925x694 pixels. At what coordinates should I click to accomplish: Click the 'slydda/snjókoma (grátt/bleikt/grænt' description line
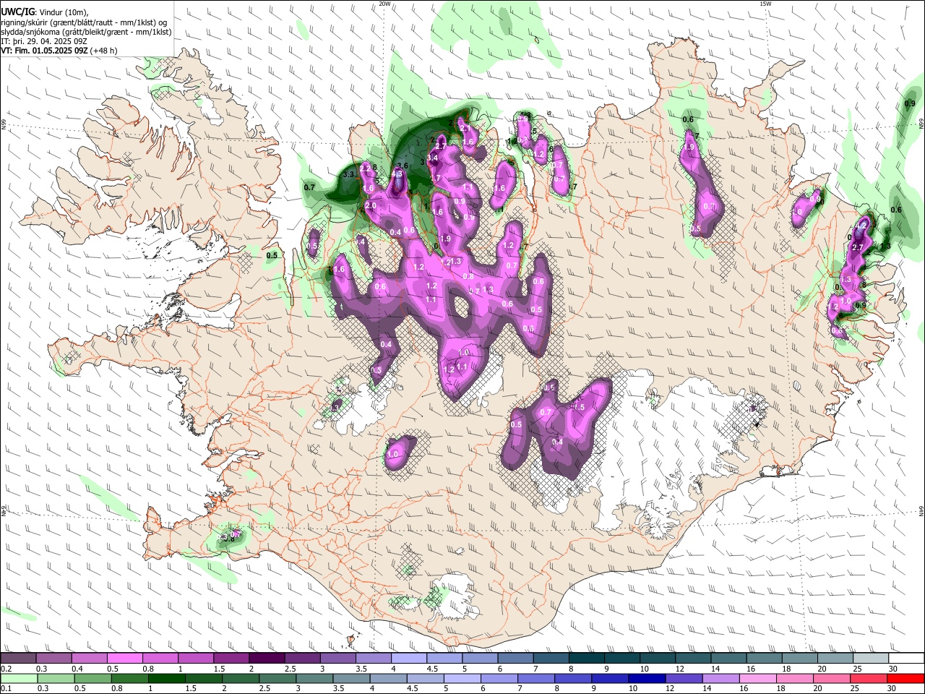pyautogui.click(x=85, y=32)
